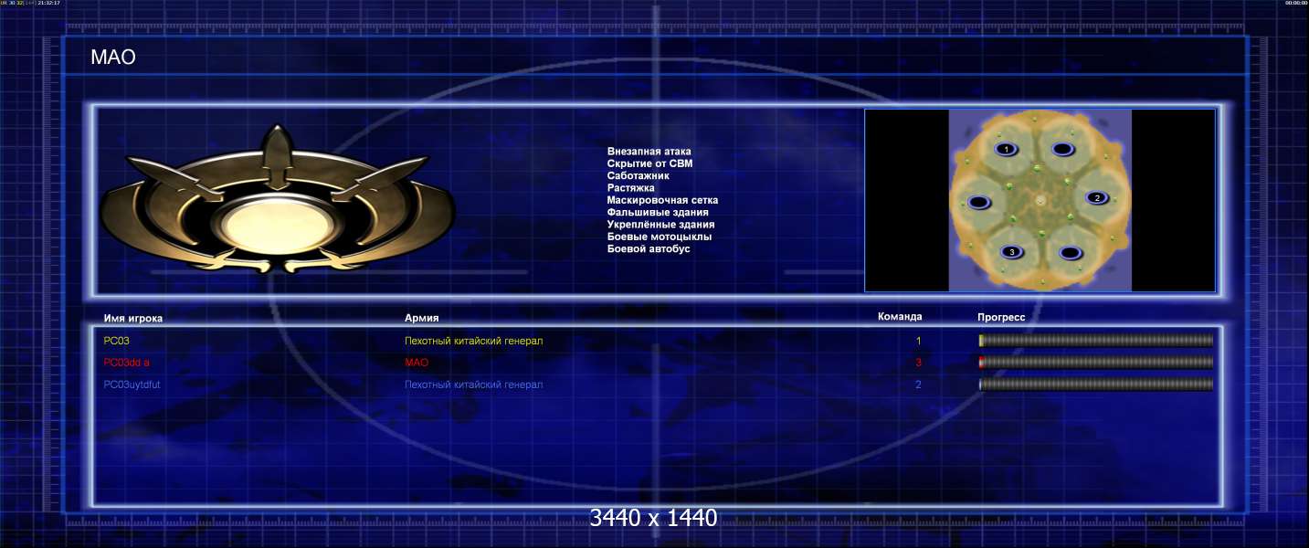This screenshot has height=548, width=1309.
Task: Click team number 2 for PC03uytdfut
Action: tap(919, 385)
